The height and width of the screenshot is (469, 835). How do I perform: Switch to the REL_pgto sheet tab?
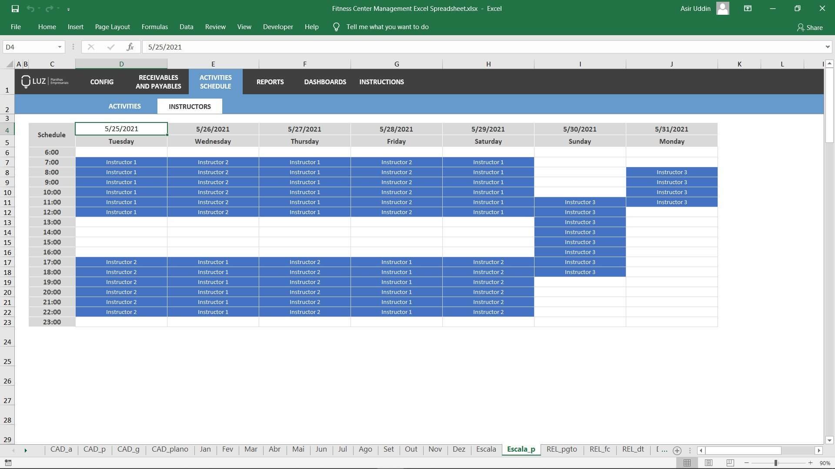561,449
